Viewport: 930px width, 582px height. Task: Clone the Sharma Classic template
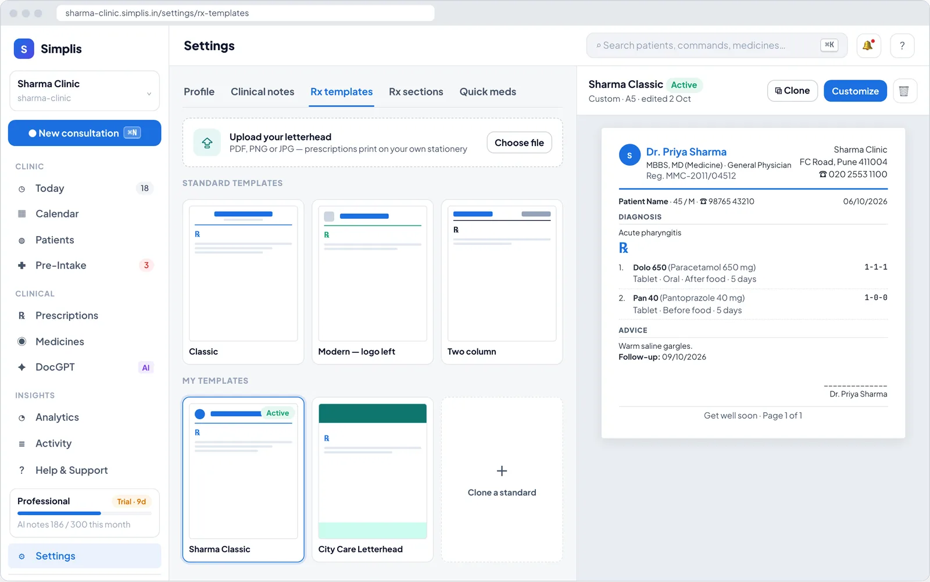(792, 91)
